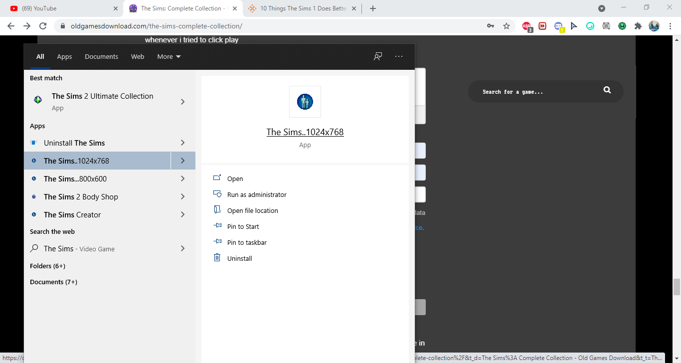Expand arrow for The Sims 2 Ultimate Collection
This screenshot has height=363, width=681.
pyautogui.click(x=182, y=102)
